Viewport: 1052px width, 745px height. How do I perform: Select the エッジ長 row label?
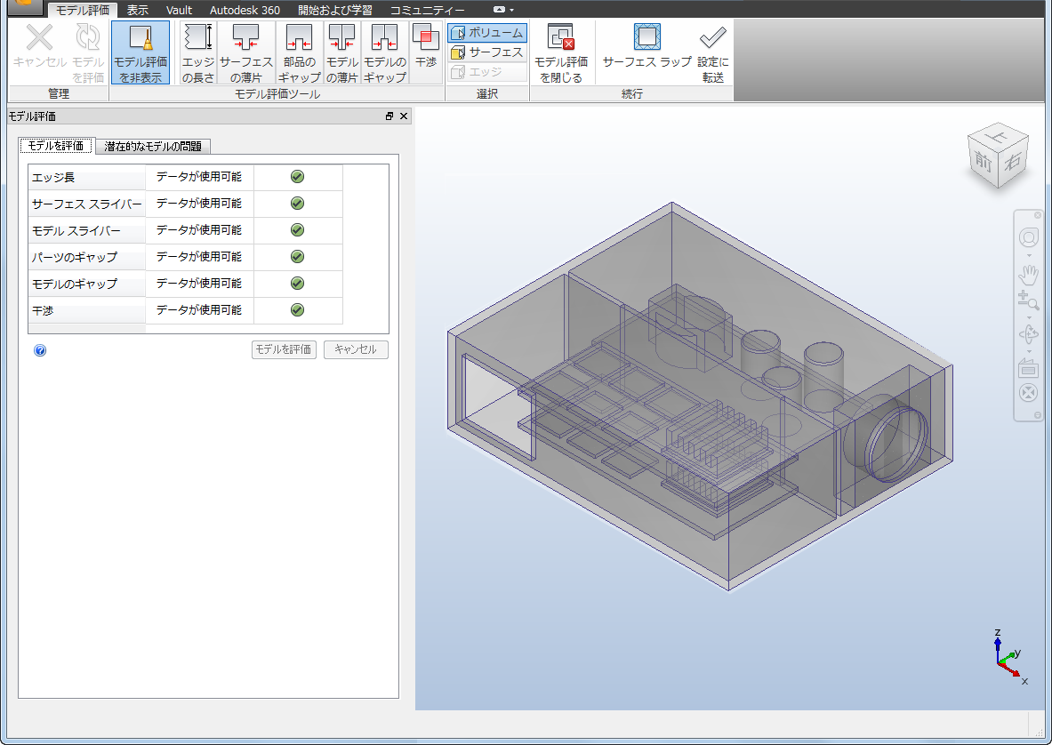[86, 178]
